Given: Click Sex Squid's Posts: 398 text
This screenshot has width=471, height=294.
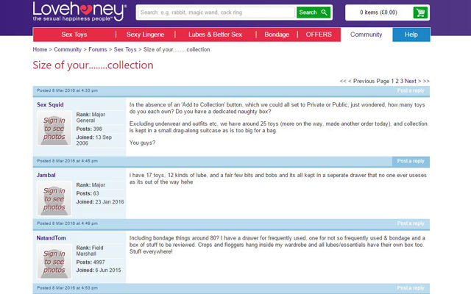Looking at the screenshot, I should click(89, 129).
